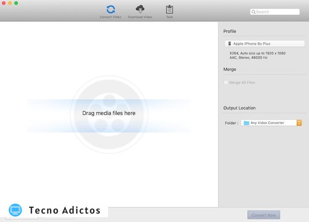Close the window with the red button

[4, 3]
